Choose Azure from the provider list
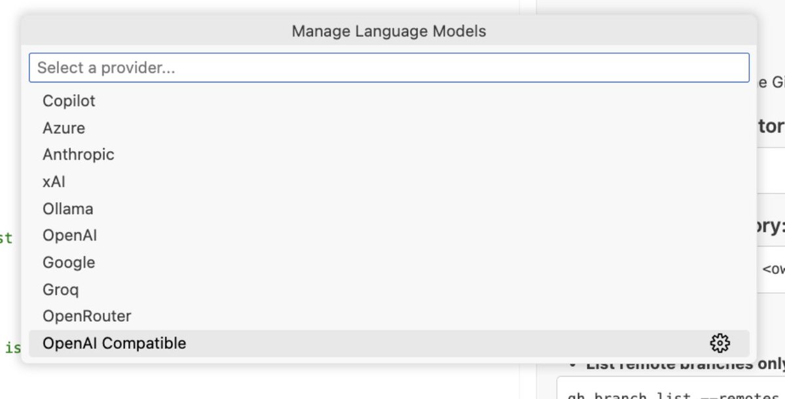This screenshot has width=785, height=399. [x=64, y=128]
